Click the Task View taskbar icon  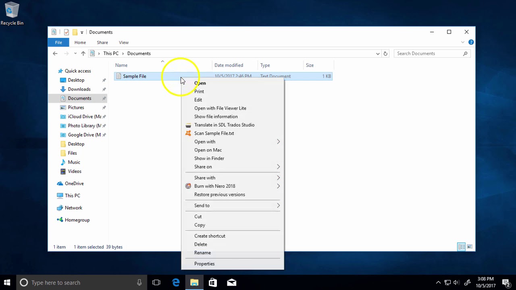[x=156, y=283]
